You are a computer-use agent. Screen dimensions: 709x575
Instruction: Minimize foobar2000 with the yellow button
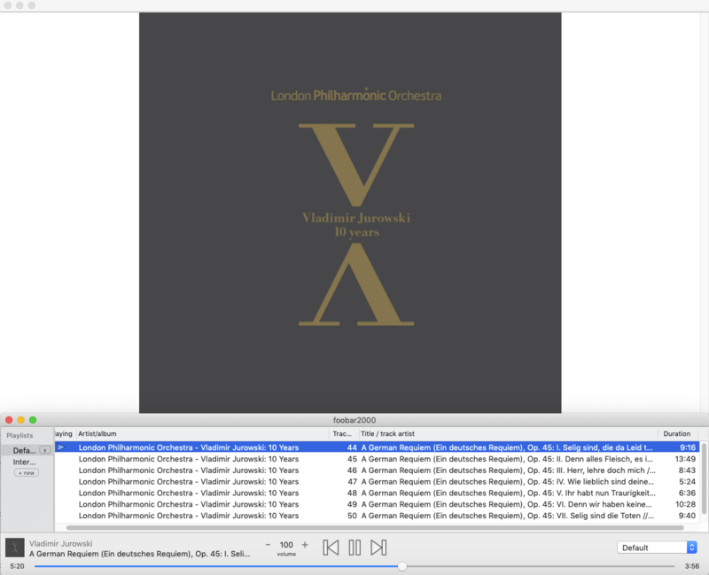(x=20, y=420)
